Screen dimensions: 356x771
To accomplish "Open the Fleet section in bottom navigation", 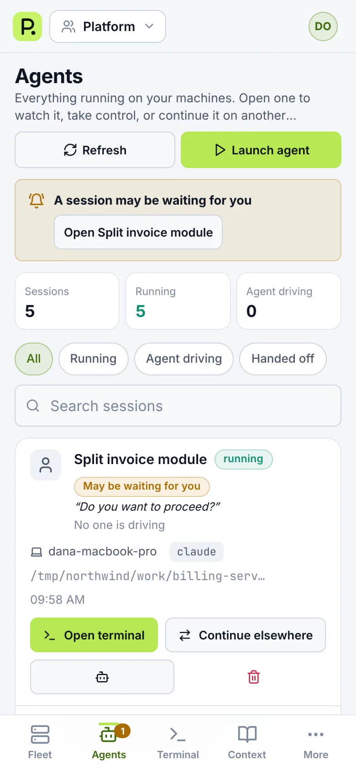I will (40, 742).
